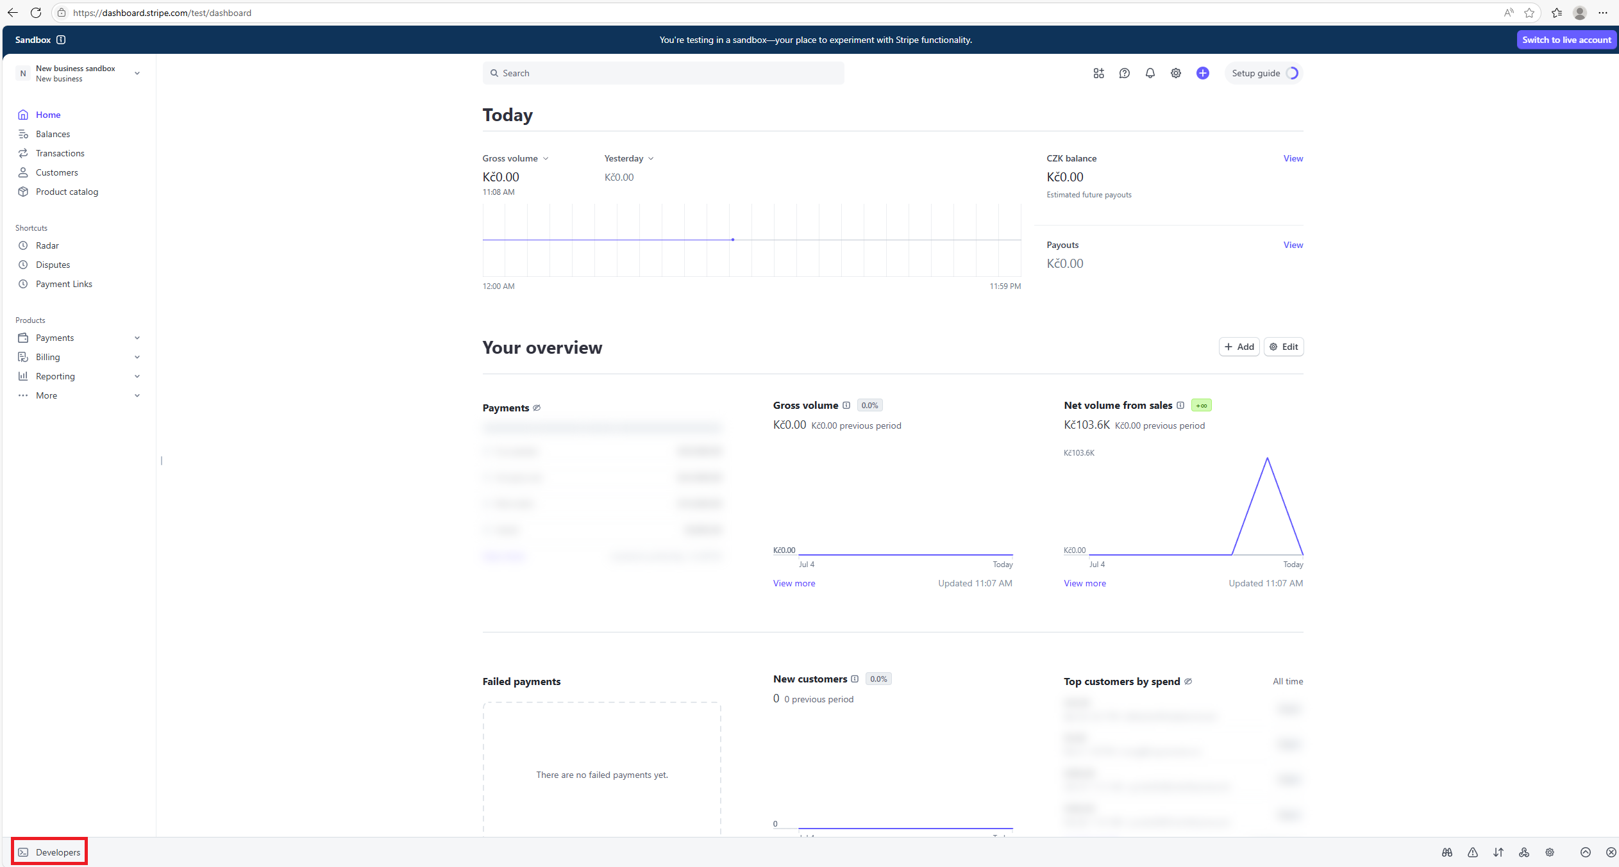Open the apps grid icon in header
Screen dimensions: 1619x867
1098,73
